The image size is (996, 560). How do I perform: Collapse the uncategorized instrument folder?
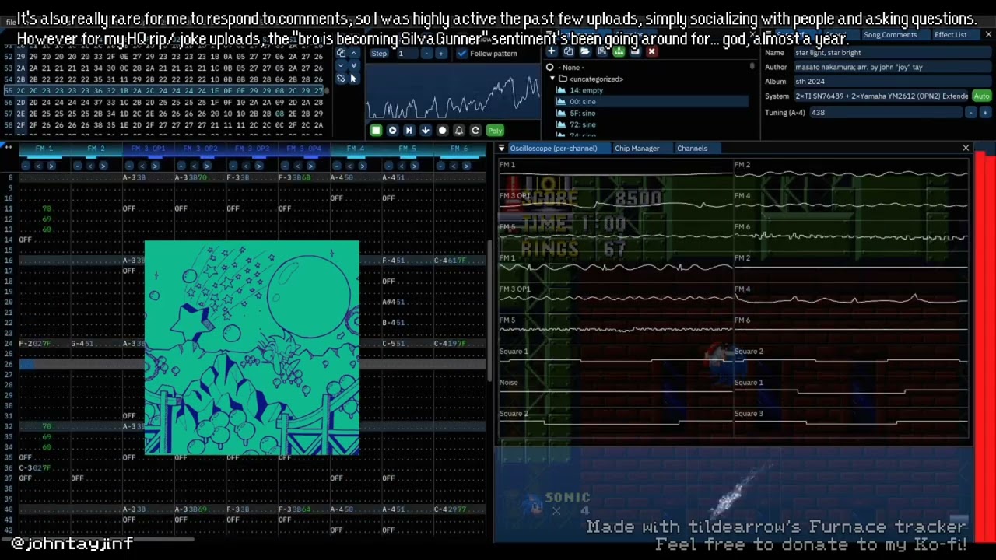pyautogui.click(x=552, y=79)
